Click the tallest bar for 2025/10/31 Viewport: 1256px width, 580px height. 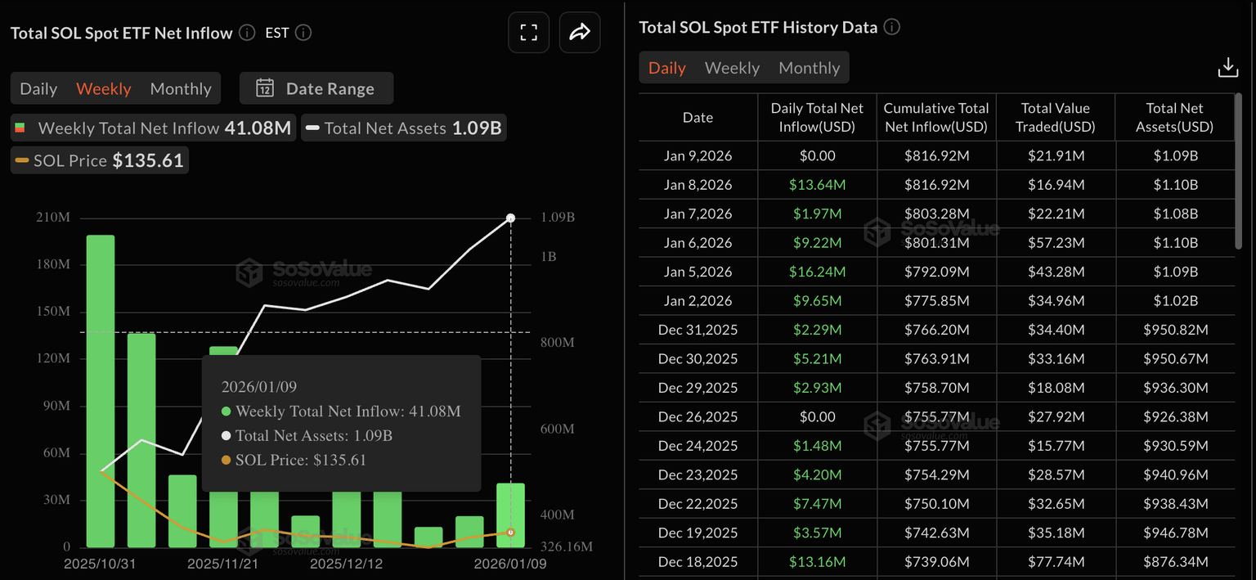101,391
